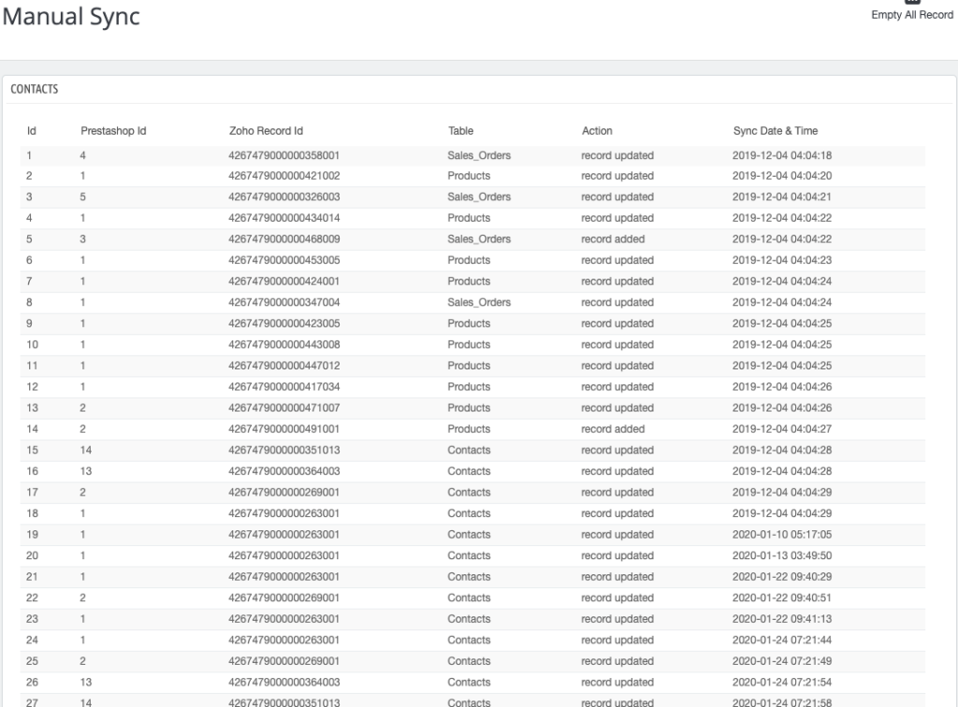This screenshot has height=707, width=958.
Task: Click "Sales_Orders" table cell in row 1
Action: point(479,155)
